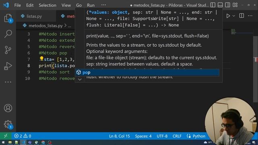Viewport: 258px width, 145px height.
Task: Open the errors and warnings status item
Action: (23, 136)
